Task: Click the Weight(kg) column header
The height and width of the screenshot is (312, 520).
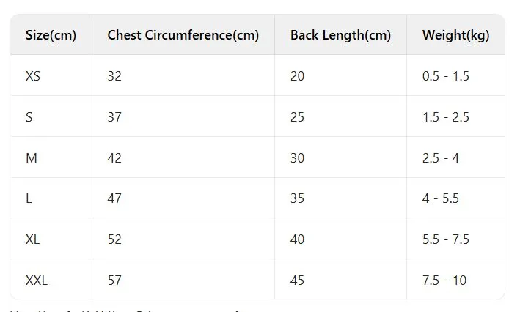Action: click(x=455, y=35)
